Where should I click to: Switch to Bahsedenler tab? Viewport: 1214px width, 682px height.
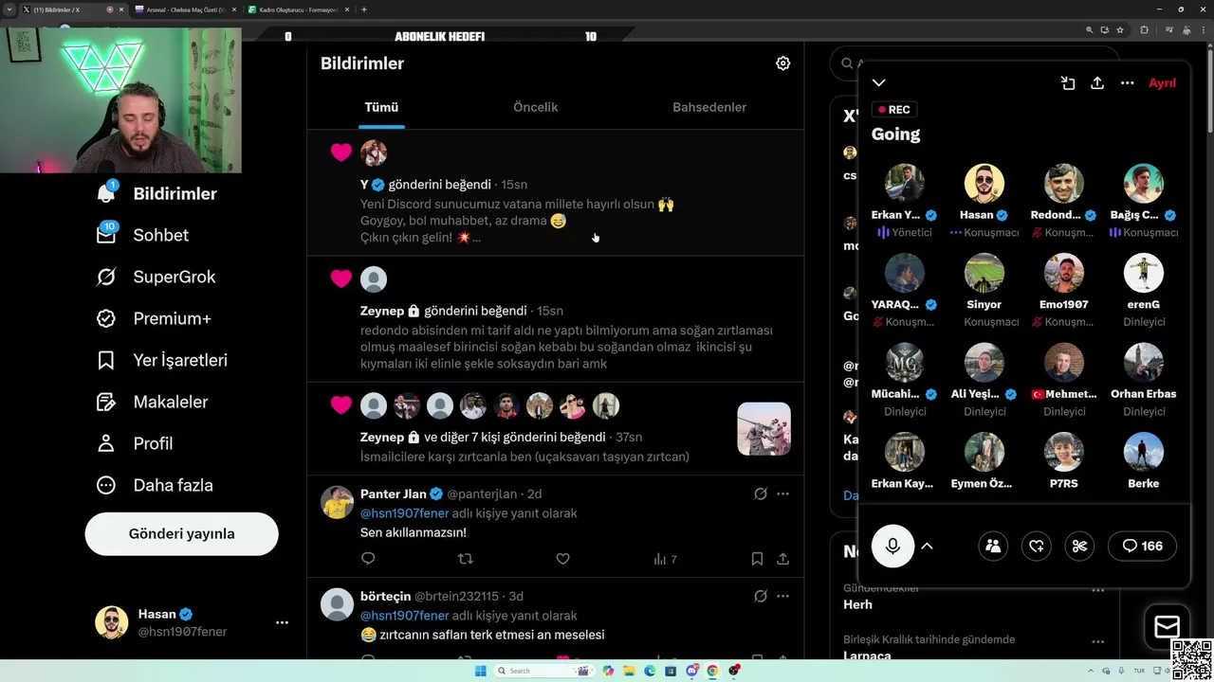[x=709, y=107]
